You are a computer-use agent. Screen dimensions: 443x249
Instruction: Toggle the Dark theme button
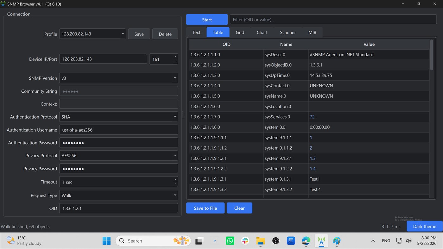pyautogui.click(x=425, y=226)
